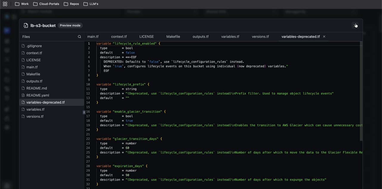Click the code editor vertical scrollbar
Image resolution: width=382 pixels, height=189 pixels.
[361, 91]
